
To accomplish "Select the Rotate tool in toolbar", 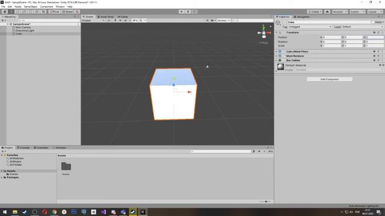I will (17, 11).
